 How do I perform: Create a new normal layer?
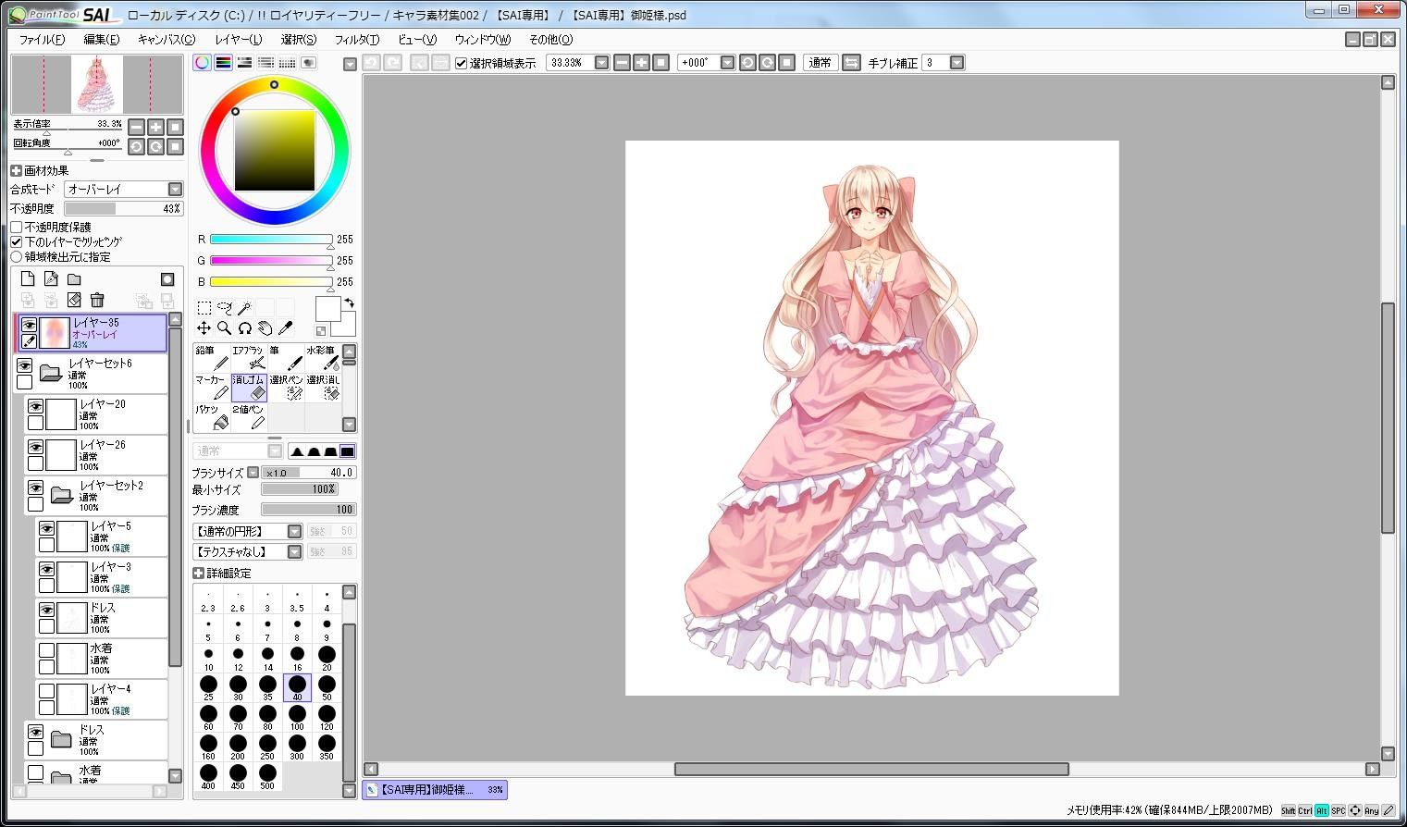28,279
